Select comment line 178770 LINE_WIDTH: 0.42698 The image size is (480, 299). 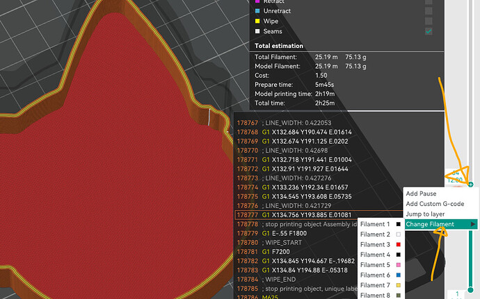pyautogui.click(x=282, y=151)
